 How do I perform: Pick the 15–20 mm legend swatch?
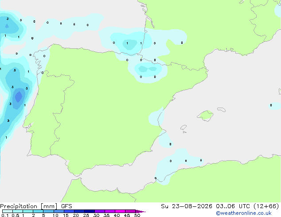[69, 211]
